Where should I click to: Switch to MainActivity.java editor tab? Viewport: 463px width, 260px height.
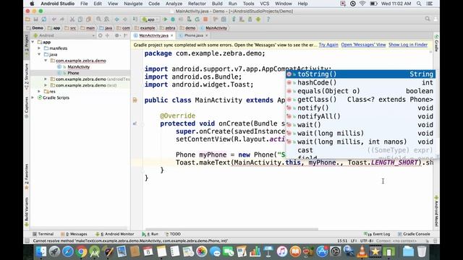point(153,35)
